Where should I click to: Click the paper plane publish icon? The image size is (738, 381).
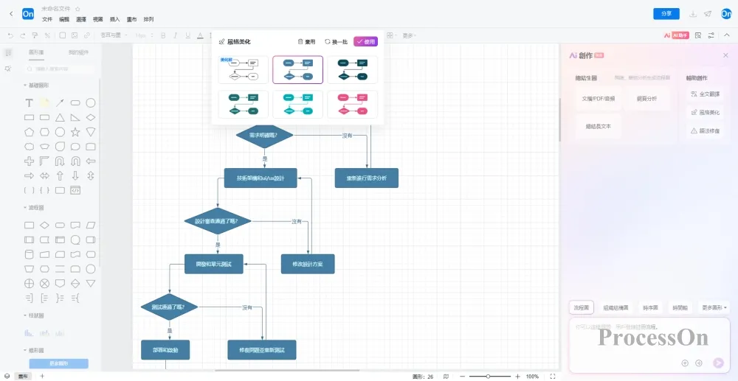point(708,14)
